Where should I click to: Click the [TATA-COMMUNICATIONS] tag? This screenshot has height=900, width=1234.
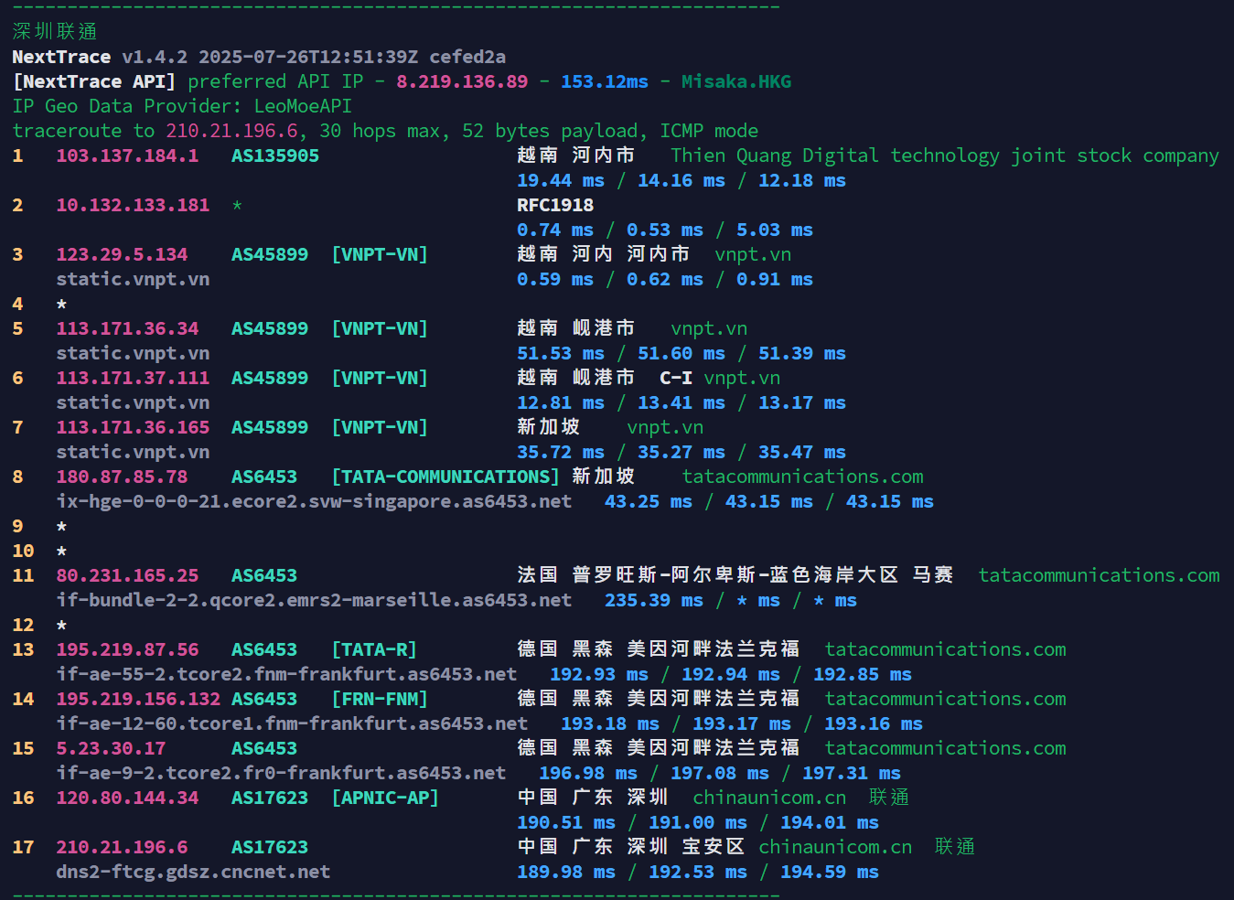pos(445,477)
